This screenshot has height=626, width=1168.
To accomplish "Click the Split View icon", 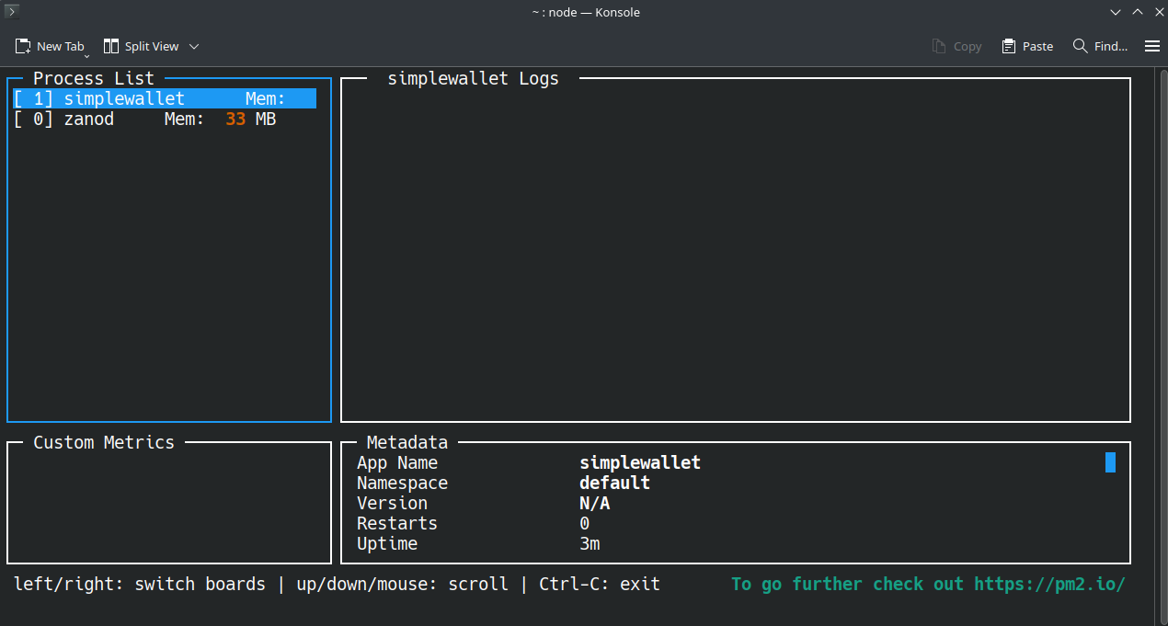I will [111, 46].
